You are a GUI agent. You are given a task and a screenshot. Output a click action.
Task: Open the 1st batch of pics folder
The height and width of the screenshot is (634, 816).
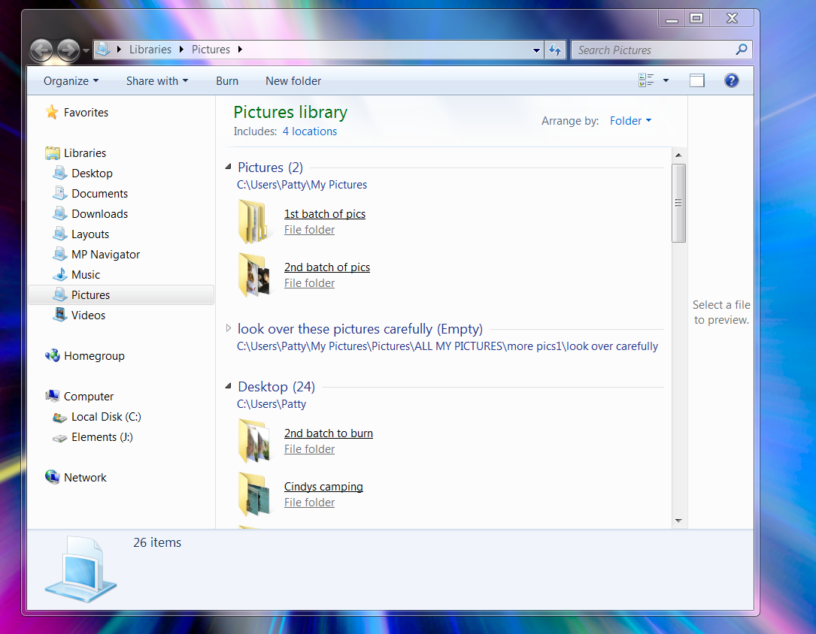coord(325,213)
